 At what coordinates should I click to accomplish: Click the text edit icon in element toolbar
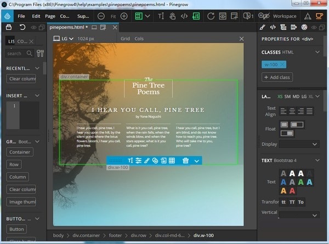point(131,161)
